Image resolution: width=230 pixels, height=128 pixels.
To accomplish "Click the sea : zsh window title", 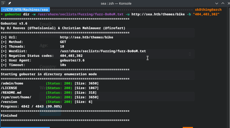I will pyautogui.click(x=115, y=3).
